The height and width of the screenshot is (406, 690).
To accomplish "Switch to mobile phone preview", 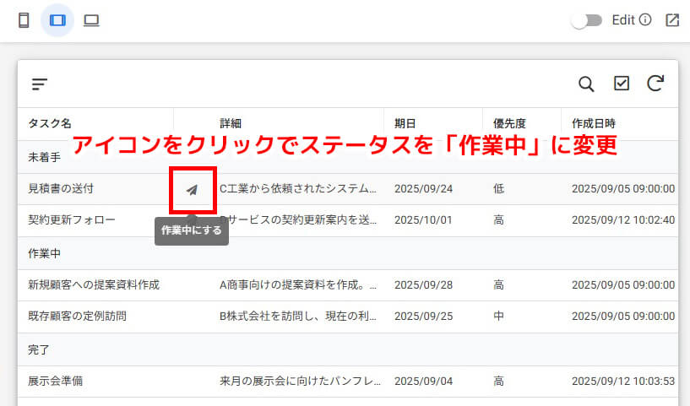I will click(24, 20).
